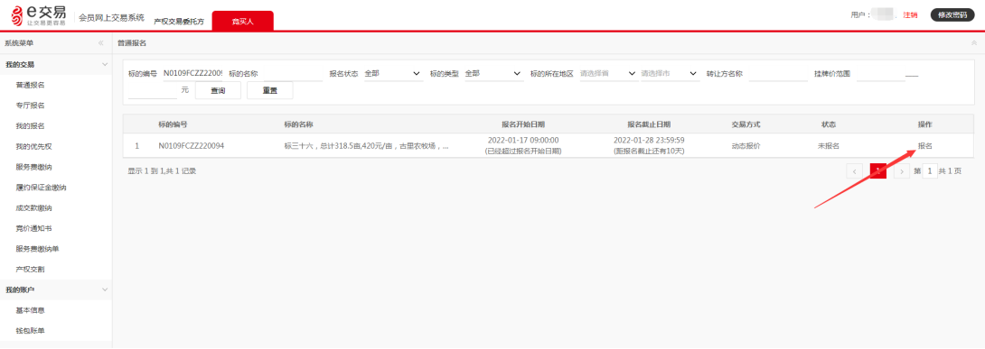Switch to the 产权交易委托方 tab

pos(179,22)
